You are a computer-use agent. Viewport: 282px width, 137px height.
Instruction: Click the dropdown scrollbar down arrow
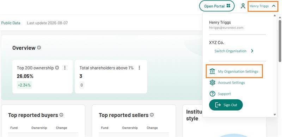(275, 114)
